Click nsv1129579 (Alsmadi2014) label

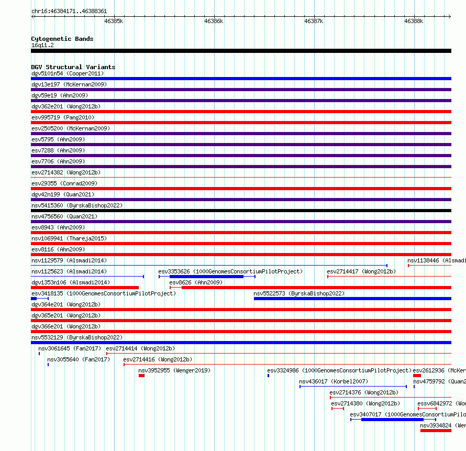[x=69, y=260]
